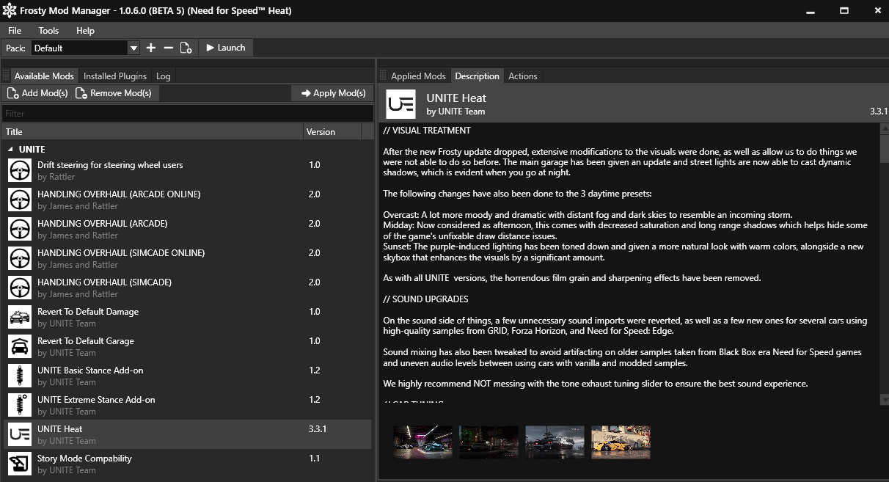Screen dimensions: 889x482
Task: Select 'UNITE Basic Stance Add-on' title
Action: pyautogui.click(x=90, y=370)
